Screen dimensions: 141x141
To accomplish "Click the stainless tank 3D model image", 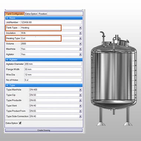I will pyautogui.click(x=114, y=79).
